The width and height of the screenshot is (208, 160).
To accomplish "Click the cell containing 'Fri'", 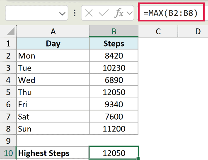I will (53, 104).
